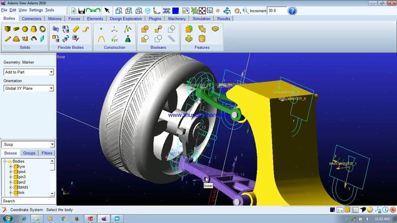The width and height of the screenshot is (397, 223).
Task: Select the triangular Plate solid tool
Action: click(17, 39)
